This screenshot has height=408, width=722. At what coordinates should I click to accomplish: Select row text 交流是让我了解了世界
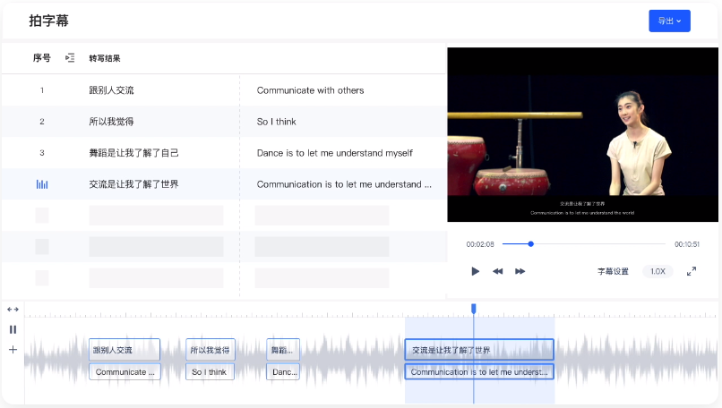[x=133, y=184]
